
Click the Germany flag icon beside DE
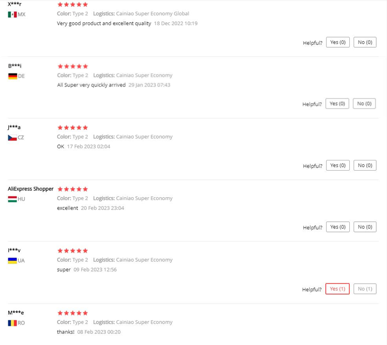pos(12,76)
